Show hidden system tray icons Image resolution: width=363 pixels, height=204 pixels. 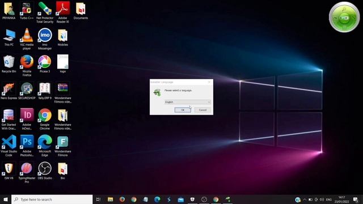[305, 199]
